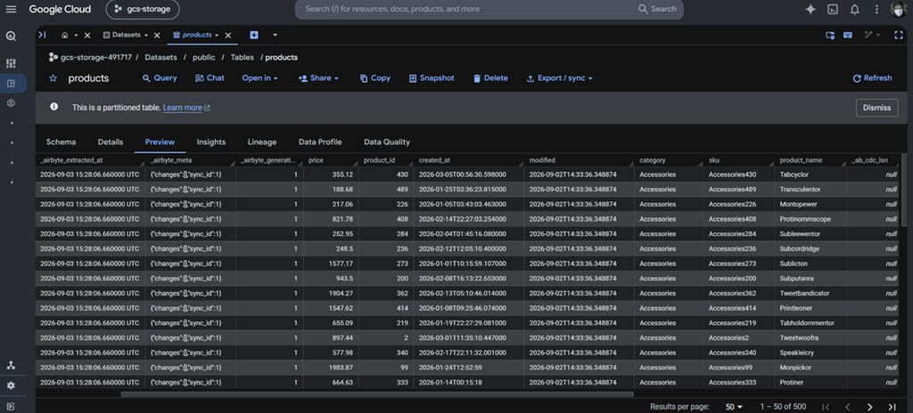
Task: Open the Datasets tab dropdown arrow
Action: click(145, 36)
